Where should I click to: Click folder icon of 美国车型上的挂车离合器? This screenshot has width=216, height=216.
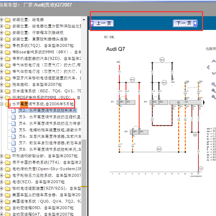[8, 195]
